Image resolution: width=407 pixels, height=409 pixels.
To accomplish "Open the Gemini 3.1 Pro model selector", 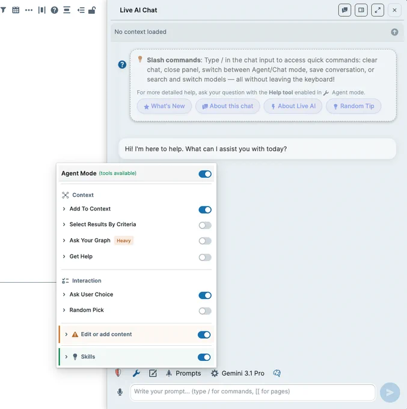I will [237, 374].
